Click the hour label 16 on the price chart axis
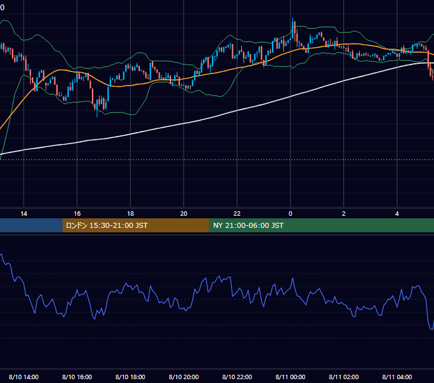Viewport: 434px width, 383px height. (77, 214)
